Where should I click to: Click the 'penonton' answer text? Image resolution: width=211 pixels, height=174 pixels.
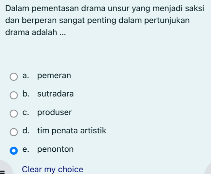pos(55,149)
